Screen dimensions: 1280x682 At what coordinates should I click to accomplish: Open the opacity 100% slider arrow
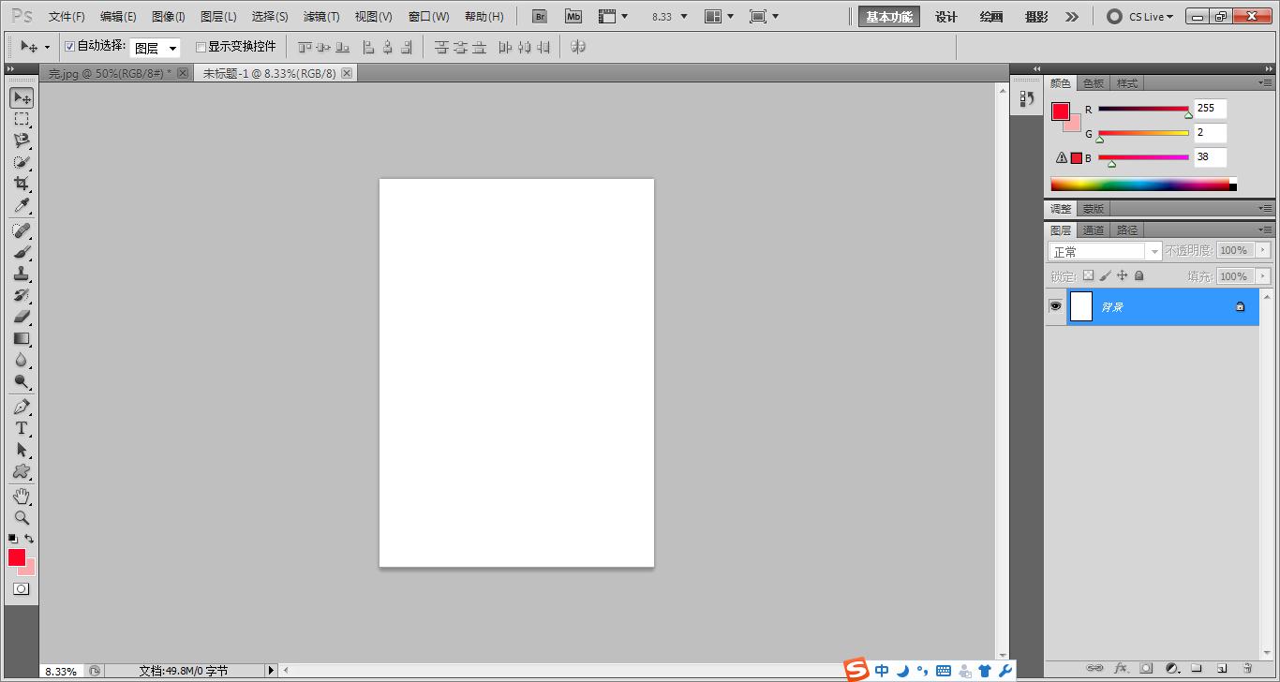[1263, 250]
